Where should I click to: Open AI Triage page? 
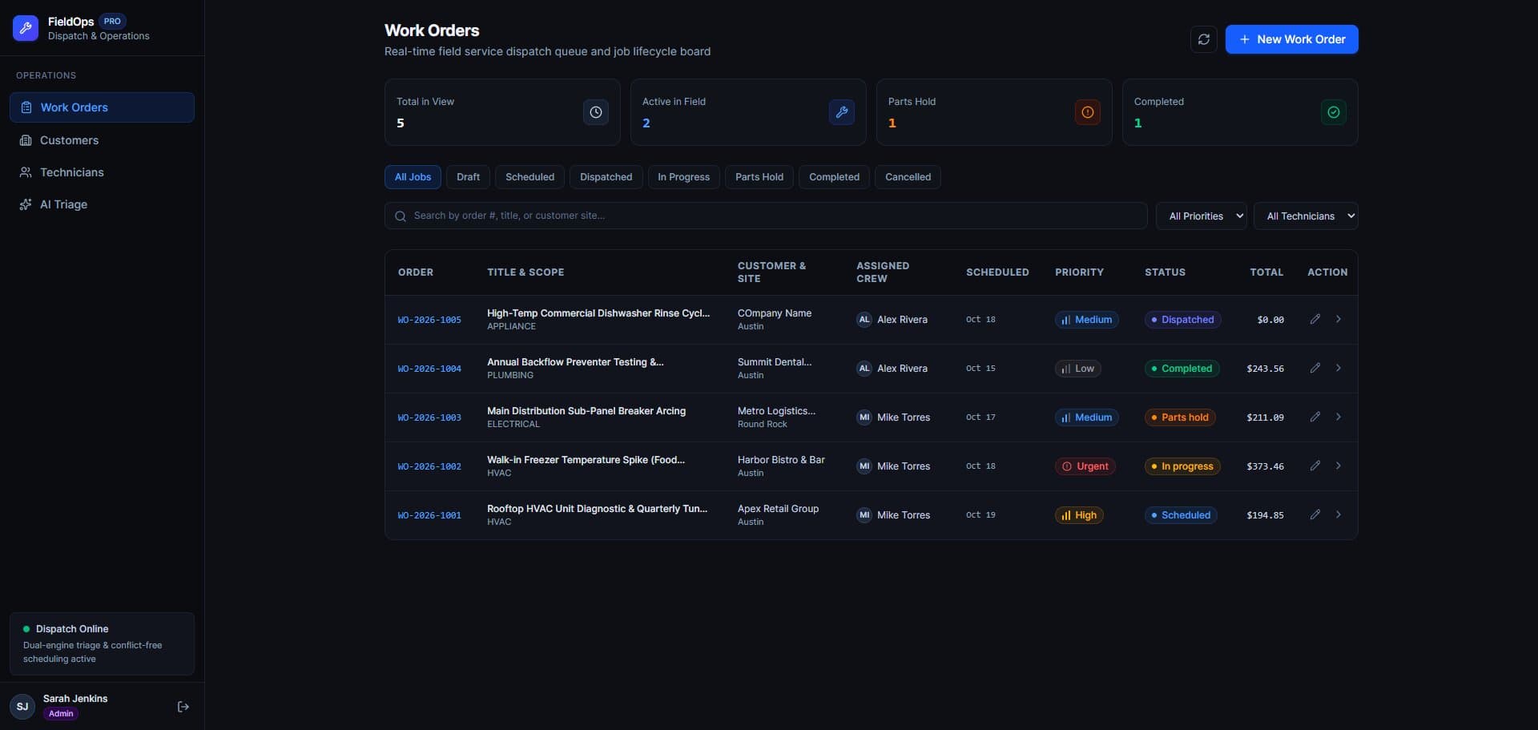pyautogui.click(x=102, y=204)
